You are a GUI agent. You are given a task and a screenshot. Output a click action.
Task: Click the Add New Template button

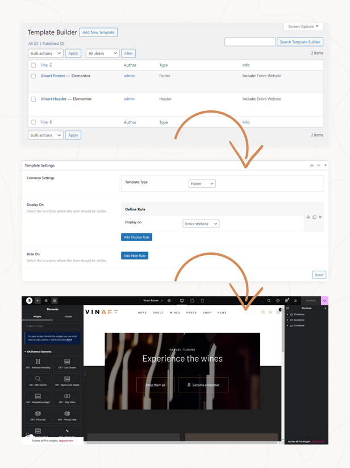98,32
